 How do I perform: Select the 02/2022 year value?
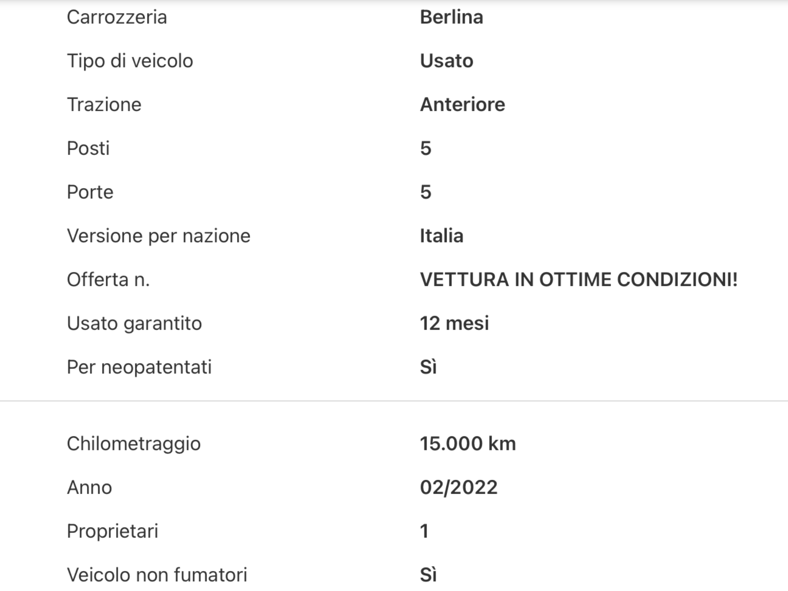point(459,487)
